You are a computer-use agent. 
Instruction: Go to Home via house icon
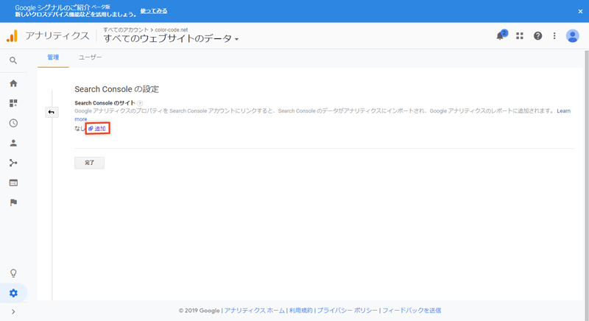[13, 83]
